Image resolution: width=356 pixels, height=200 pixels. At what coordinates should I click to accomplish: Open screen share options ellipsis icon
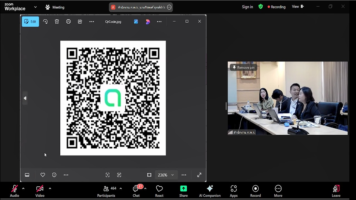[169, 7]
